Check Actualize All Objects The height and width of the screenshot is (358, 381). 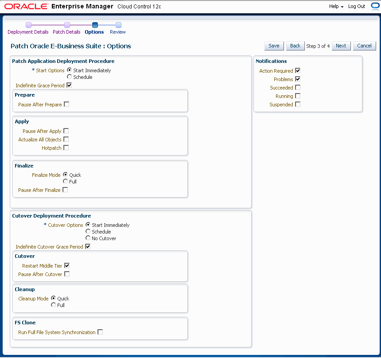pyautogui.click(x=66, y=139)
